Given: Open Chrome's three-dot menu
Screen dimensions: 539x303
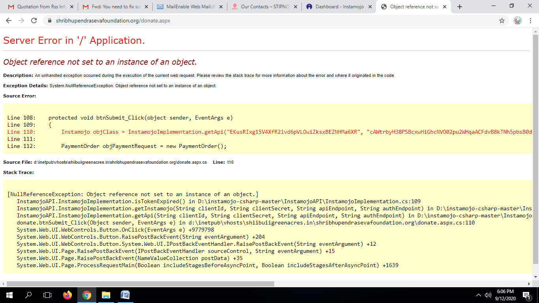Looking at the screenshot, I should click(531, 21).
